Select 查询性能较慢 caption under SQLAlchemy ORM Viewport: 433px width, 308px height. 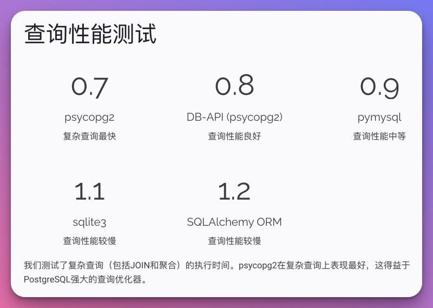[234, 241]
